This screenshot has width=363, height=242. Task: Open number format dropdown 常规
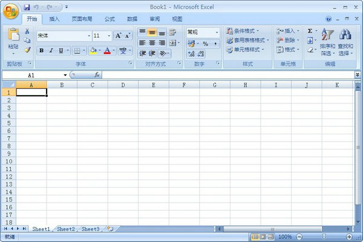pyautogui.click(x=217, y=33)
